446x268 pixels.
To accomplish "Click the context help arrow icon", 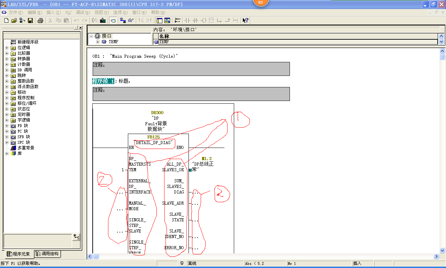I will 245,21.
